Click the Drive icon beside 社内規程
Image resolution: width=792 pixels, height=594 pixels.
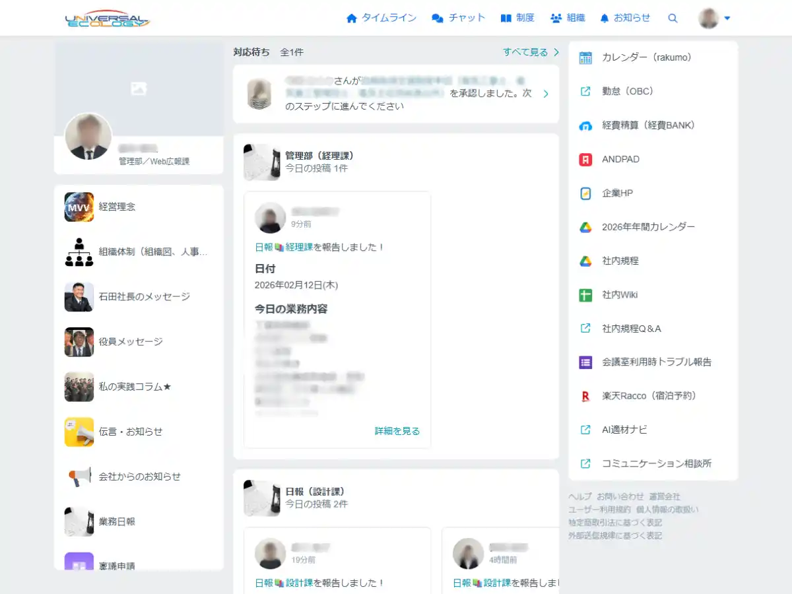click(585, 261)
